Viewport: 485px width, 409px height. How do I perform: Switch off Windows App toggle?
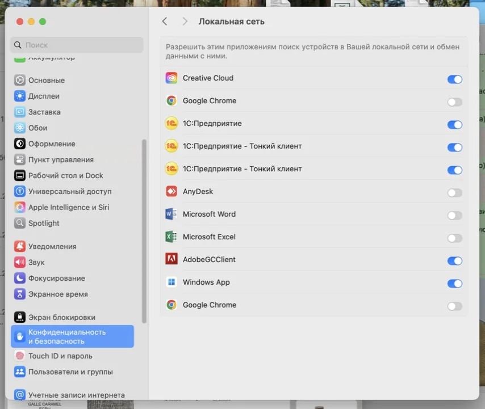tap(455, 284)
